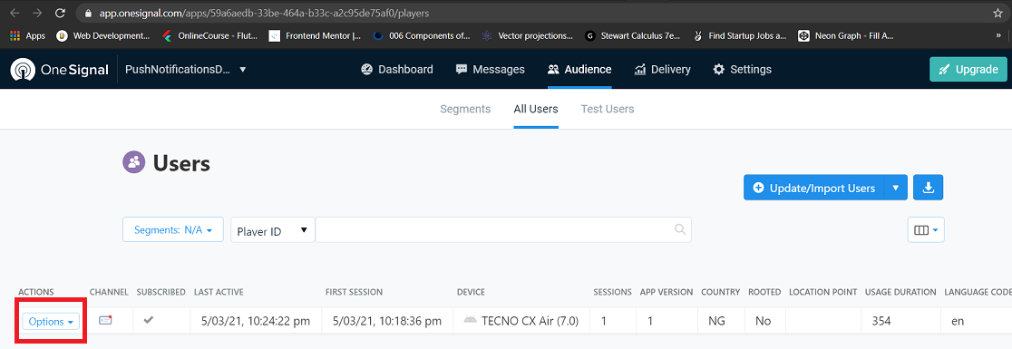The height and width of the screenshot is (349, 1012).
Task: Click the FIRST SESSION column header
Action: point(355,292)
